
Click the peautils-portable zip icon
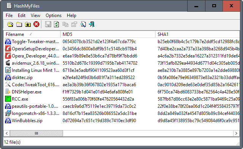point(8,106)
